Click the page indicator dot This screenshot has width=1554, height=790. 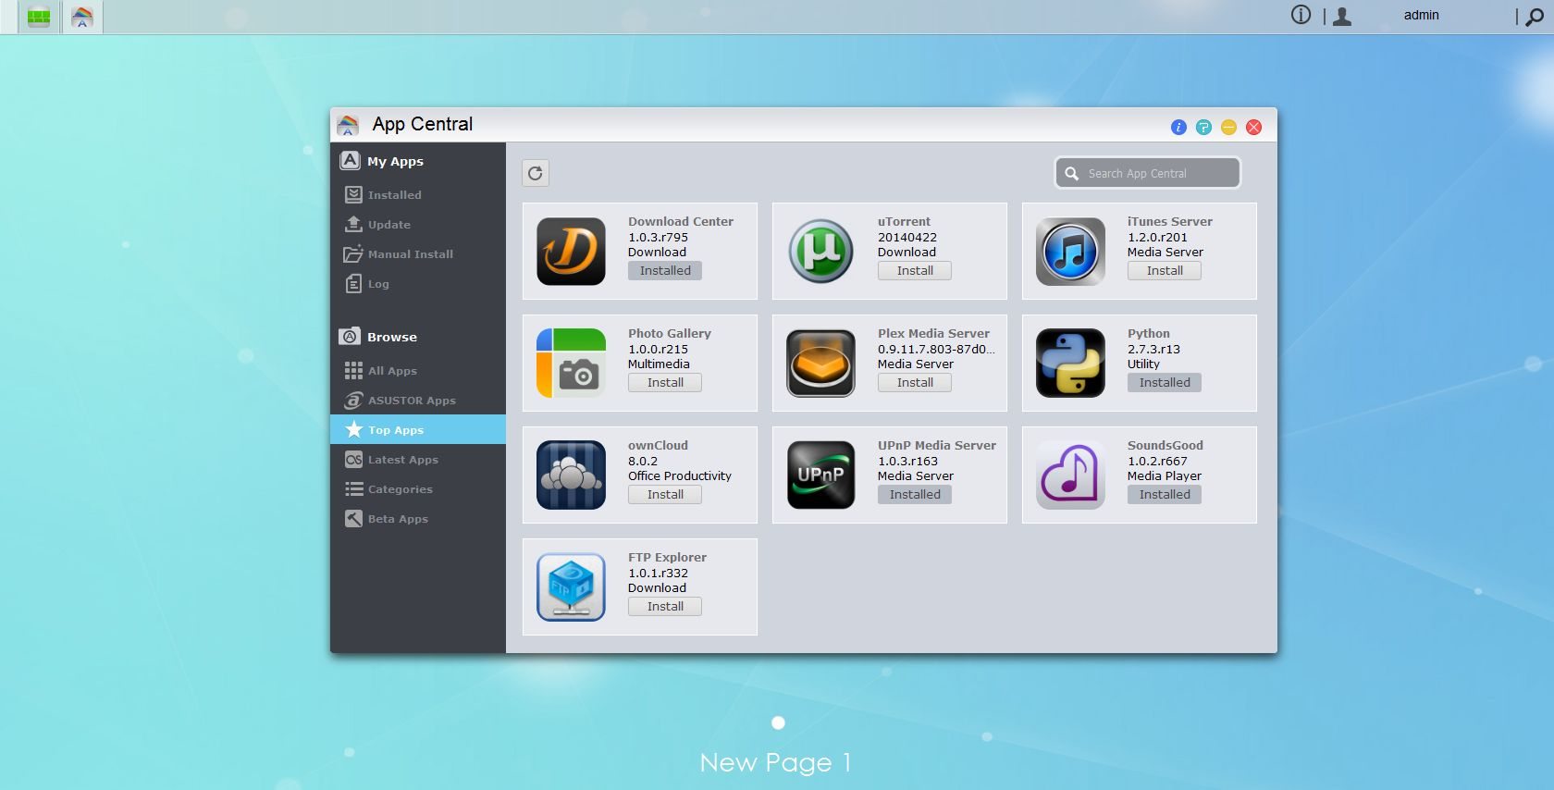tap(778, 722)
